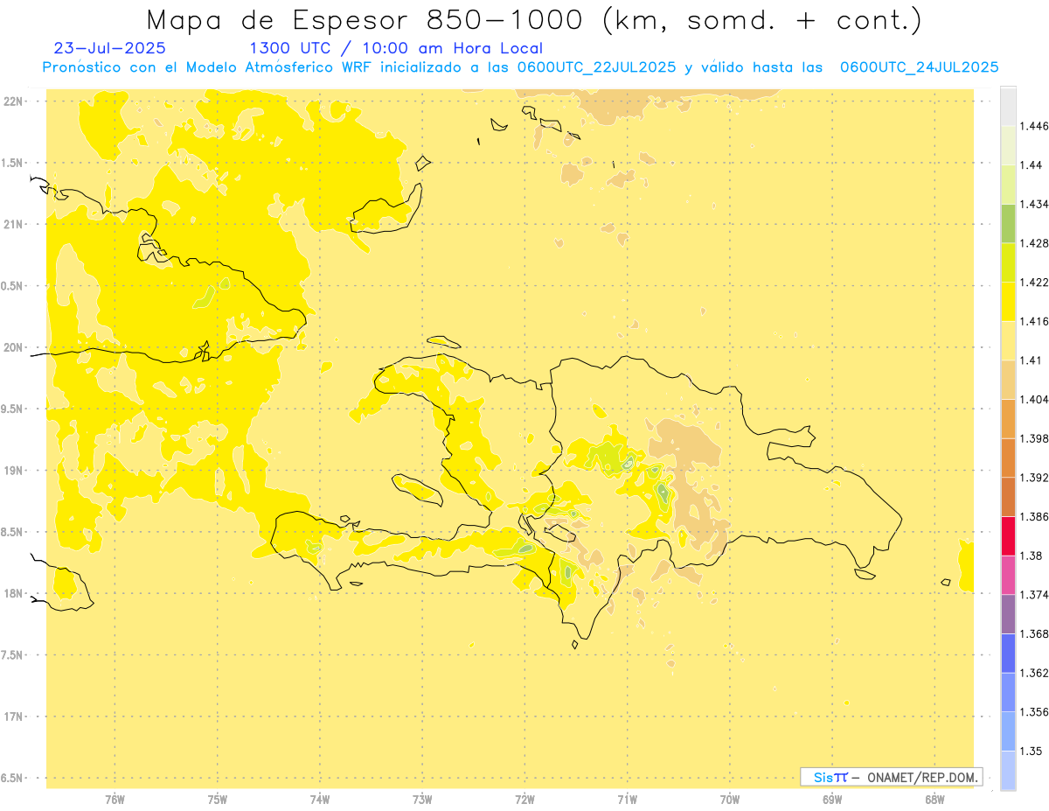Click the '1.362' color scale value

(x=1034, y=673)
